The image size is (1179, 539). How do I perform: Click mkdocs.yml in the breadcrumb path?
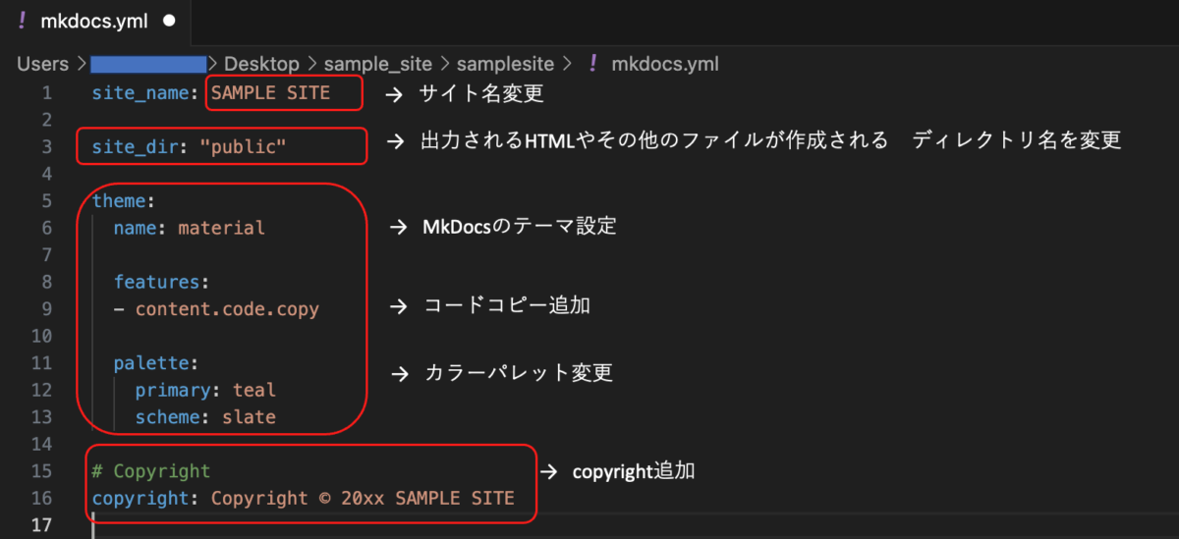pyautogui.click(x=664, y=64)
